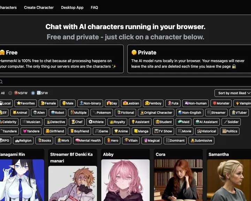Viewport: 251px width, 201px height.
Task: Open the Desktop App link
Action: [x=72, y=8]
